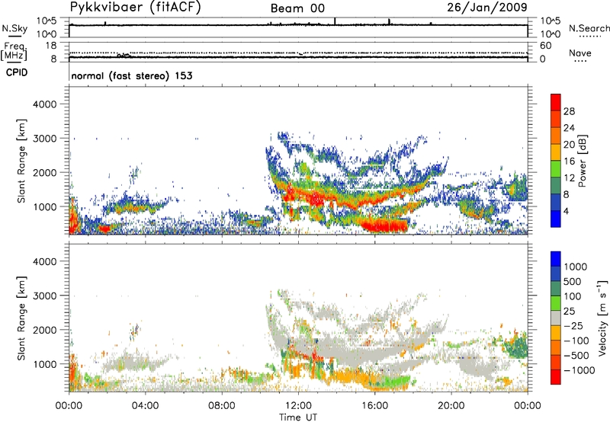
Task: Click the 4 value on Power colorbar
Action: click(x=567, y=211)
